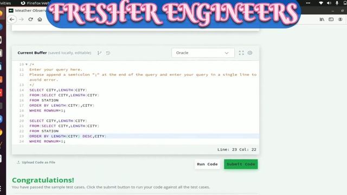The width and height of the screenshot is (347, 195).
Task: Click SELECT CITY,LENGTH(CITY) on line 14
Action: 58,90
